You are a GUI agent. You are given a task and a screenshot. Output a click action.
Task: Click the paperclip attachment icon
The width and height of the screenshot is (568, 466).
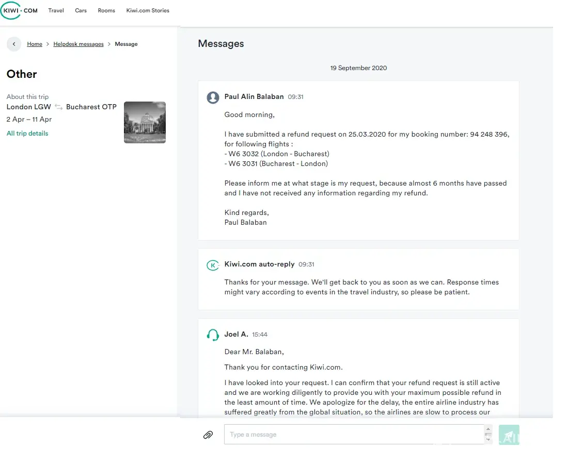coord(208,435)
